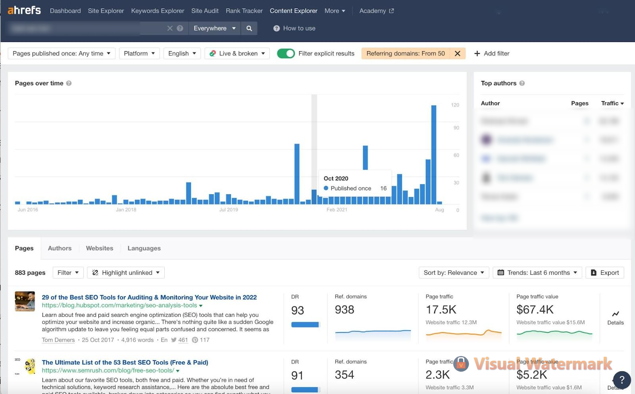This screenshot has height=394, width=635.
Task: Open the Everywhere search scope dropdown
Action: pyautogui.click(x=214, y=28)
